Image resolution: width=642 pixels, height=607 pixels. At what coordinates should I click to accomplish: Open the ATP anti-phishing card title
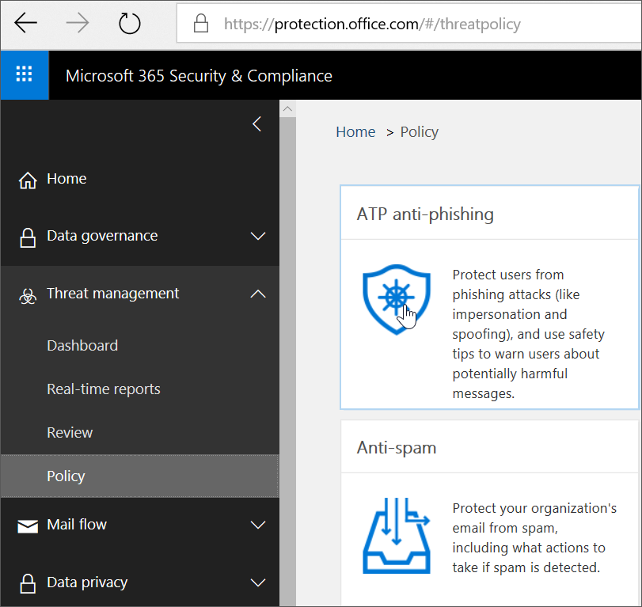click(425, 214)
